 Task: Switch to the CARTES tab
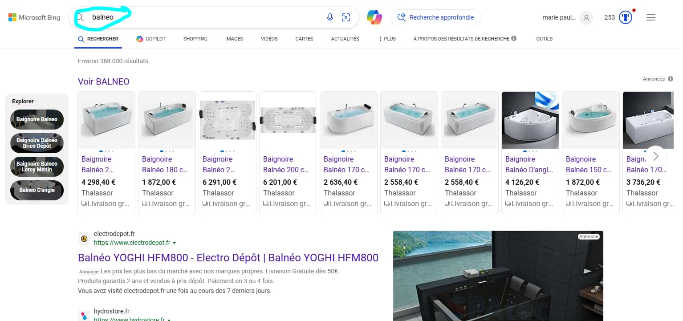click(304, 39)
